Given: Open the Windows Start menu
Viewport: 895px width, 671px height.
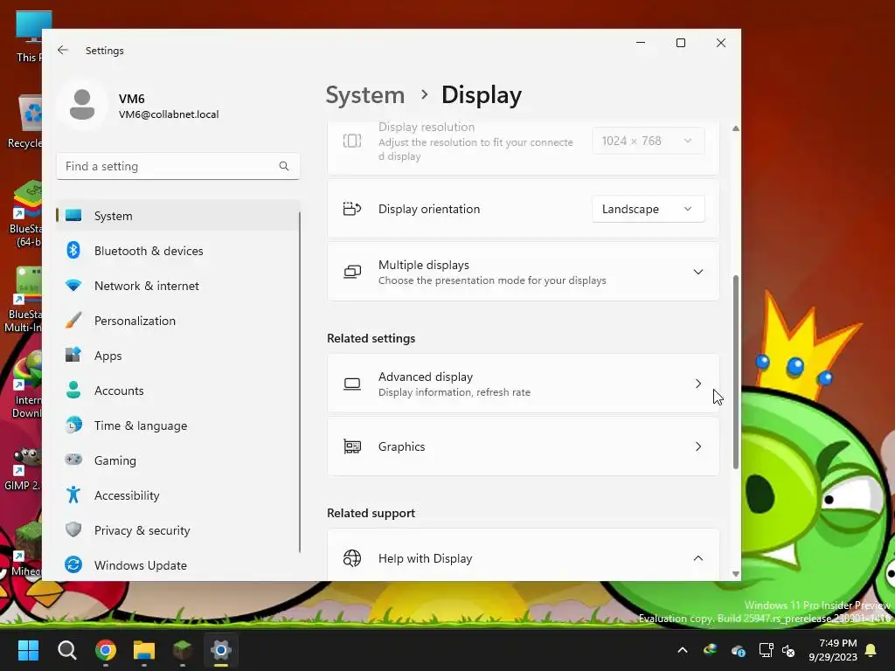Looking at the screenshot, I should click(x=28, y=650).
